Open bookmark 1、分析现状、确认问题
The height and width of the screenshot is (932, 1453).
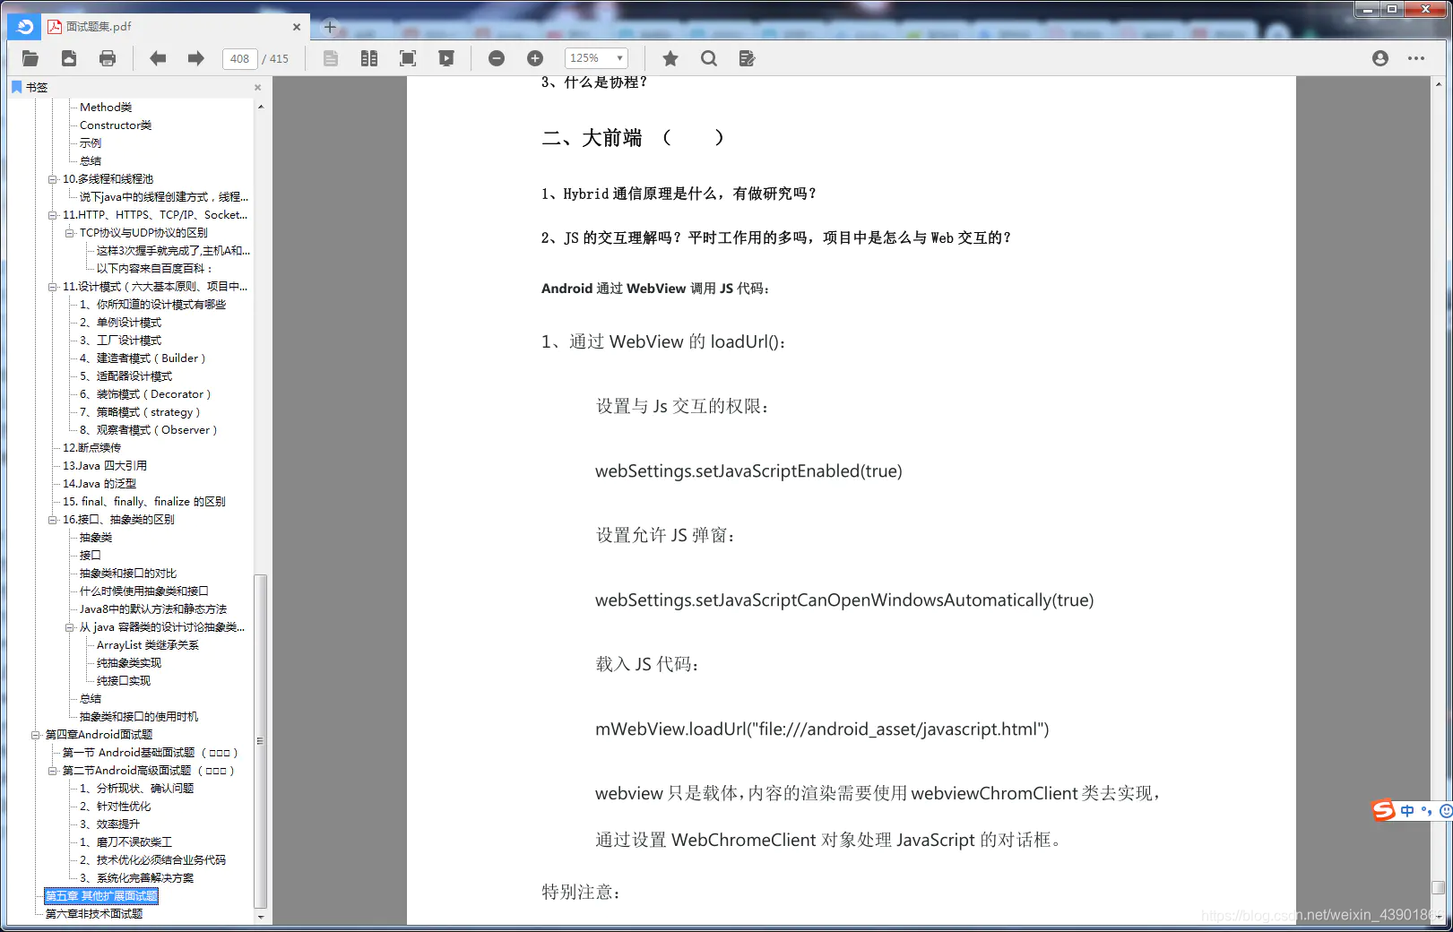[137, 789]
